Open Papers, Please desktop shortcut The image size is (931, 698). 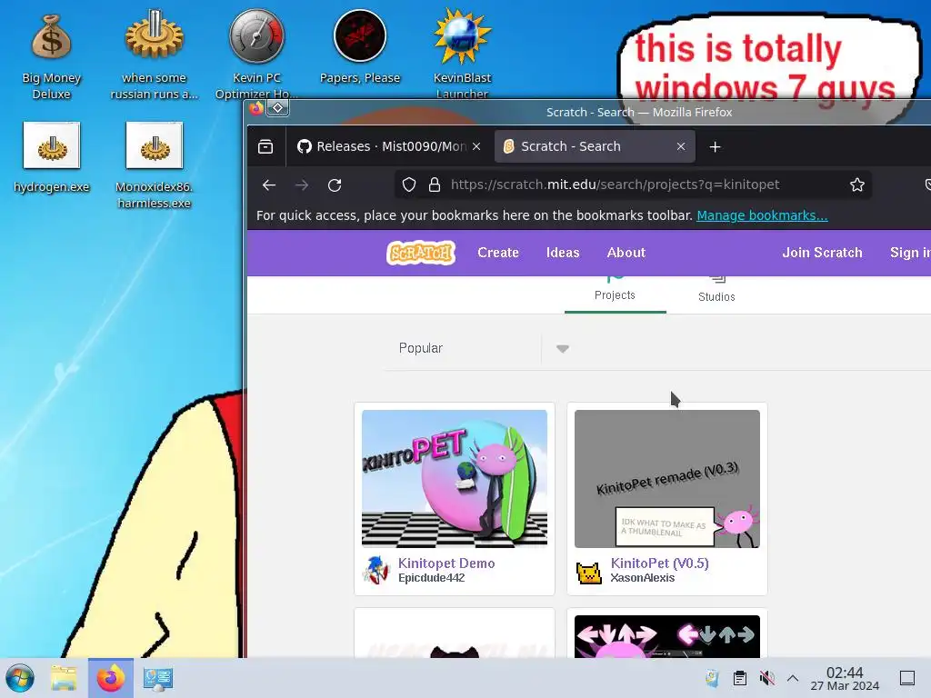tap(360, 47)
